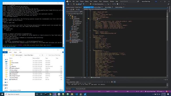Click the Save All icon in toolbar
Viewport: 171px width, 96px height.
pos(81,4)
